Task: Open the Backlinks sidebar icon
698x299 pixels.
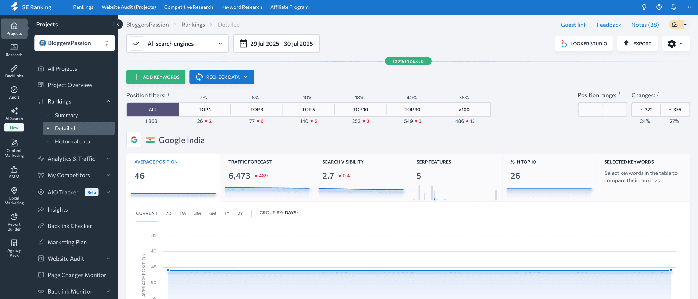Action: (x=14, y=71)
